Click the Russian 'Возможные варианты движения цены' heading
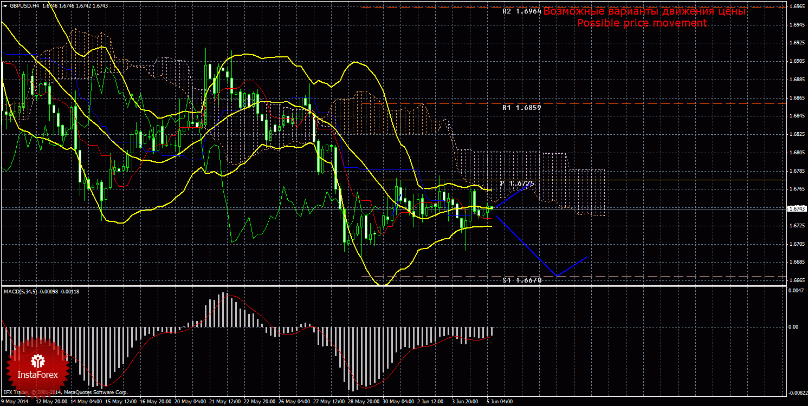This screenshot has height=406, width=808. 645,11
